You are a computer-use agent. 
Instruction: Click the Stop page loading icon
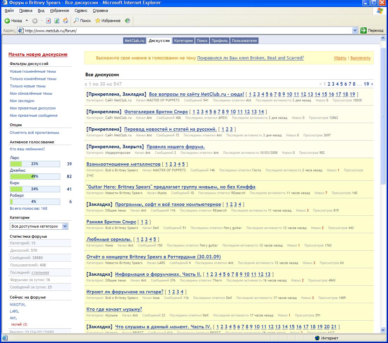click(x=49, y=21)
